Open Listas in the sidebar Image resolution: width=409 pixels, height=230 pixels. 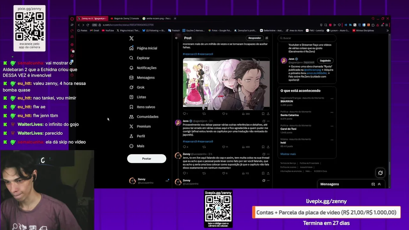click(x=138, y=97)
